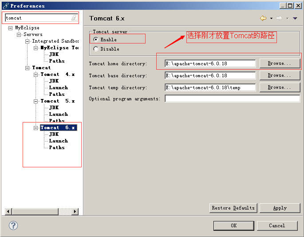This screenshot has width=304, height=237.
Task: Browse for the Tomcat base directory
Action: coord(280,75)
